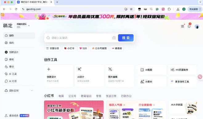This screenshot has height=119, width=203.
Task: Switch to the 小红书 template tab
Action: click(x=49, y=96)
